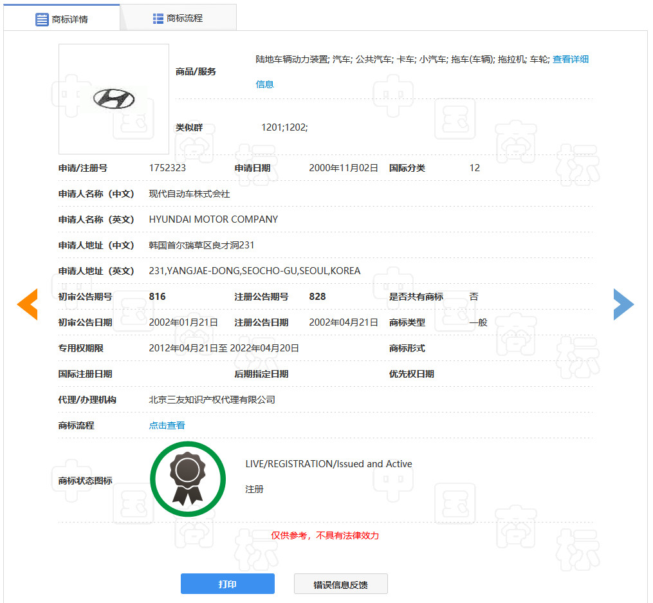The height and width of the screenshot is (603, 653).
Task: Select exclusive right period 2012年04月21日至 2022年04月20日
Action: point(224,348)
